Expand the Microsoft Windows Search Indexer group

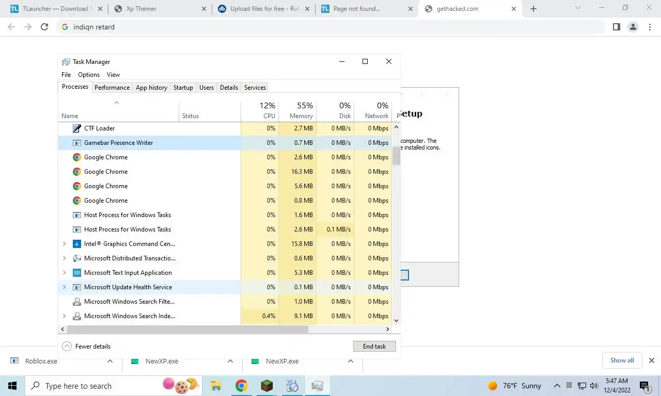tap(64, 316)
